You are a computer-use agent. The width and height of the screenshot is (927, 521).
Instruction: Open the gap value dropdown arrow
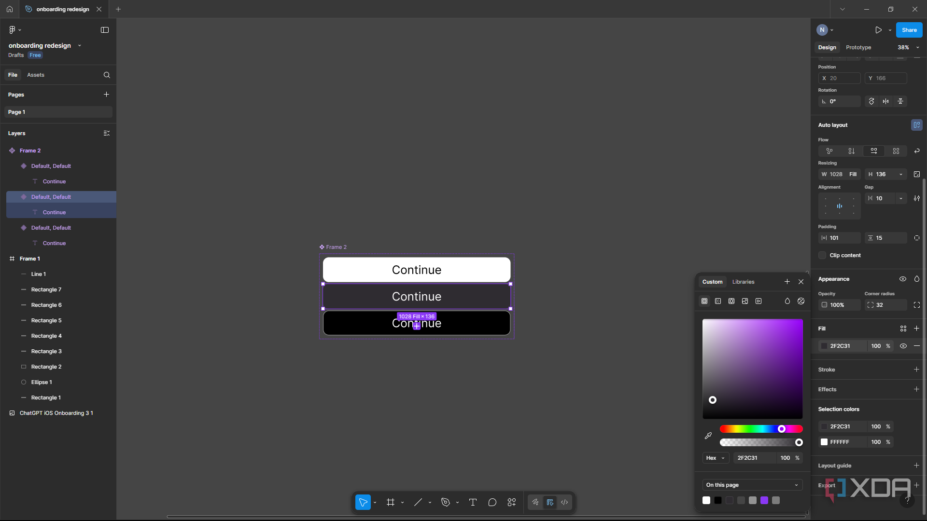(x=901, y=198)
